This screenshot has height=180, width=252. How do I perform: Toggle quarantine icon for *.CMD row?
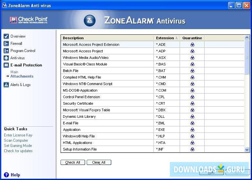click(192, 84)
